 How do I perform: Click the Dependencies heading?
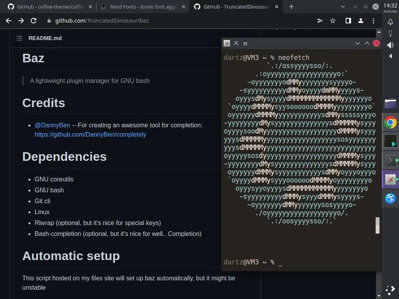64,157
